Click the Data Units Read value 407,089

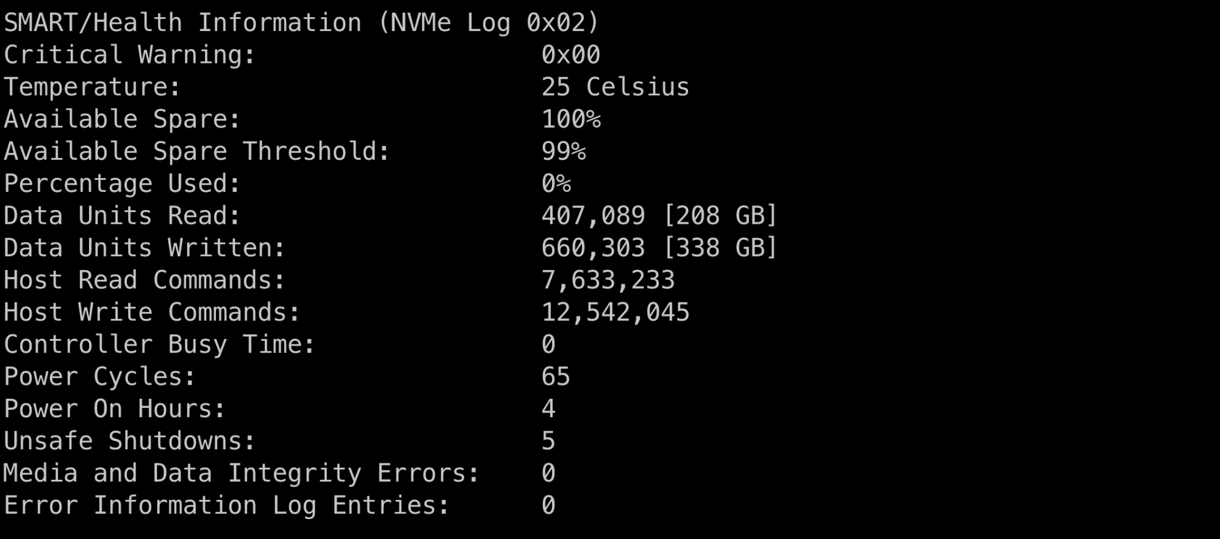click(593, 216)
